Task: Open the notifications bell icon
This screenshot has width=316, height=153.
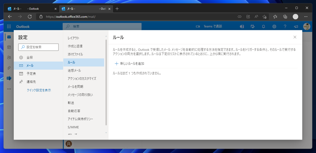Action: pyautogui.click(x=263, y=27)
